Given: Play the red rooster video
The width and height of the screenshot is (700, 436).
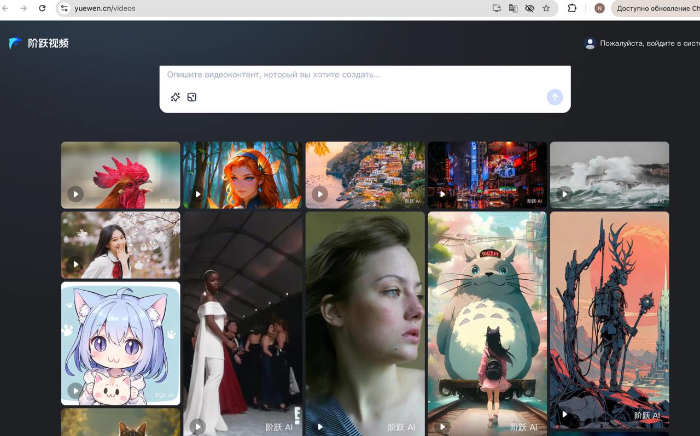Looking at the screenshot, I should pos(75,194).
